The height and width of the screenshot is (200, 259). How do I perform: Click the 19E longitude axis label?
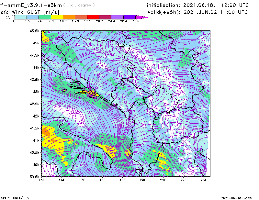point(123,181)
